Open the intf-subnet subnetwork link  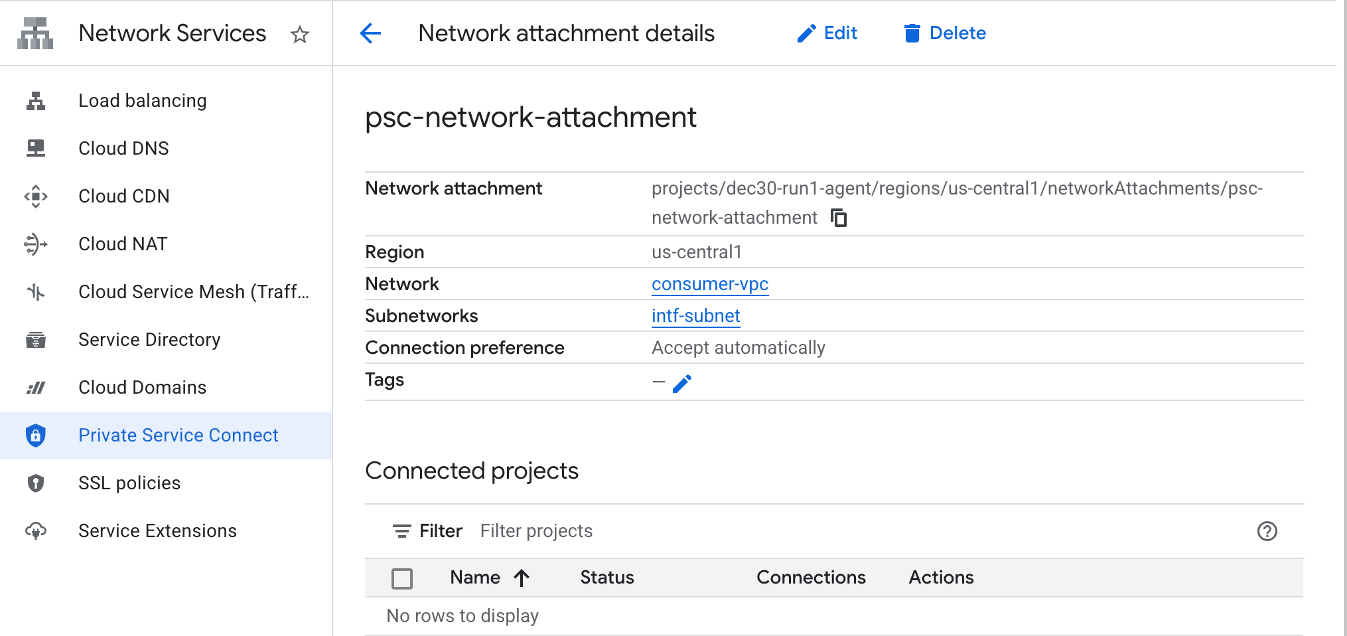coord(695,316)
